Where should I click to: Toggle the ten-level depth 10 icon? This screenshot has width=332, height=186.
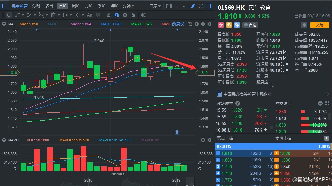(326, 138)
